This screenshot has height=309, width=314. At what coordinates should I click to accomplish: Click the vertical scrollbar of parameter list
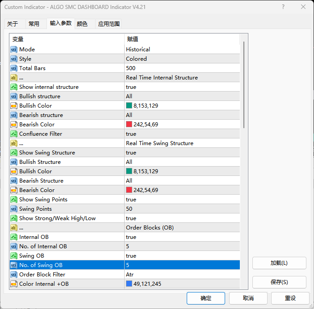tap(244, 85)
